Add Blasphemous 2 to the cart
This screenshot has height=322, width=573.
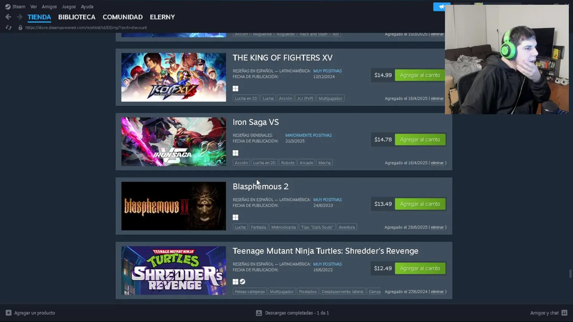(420, 204)
